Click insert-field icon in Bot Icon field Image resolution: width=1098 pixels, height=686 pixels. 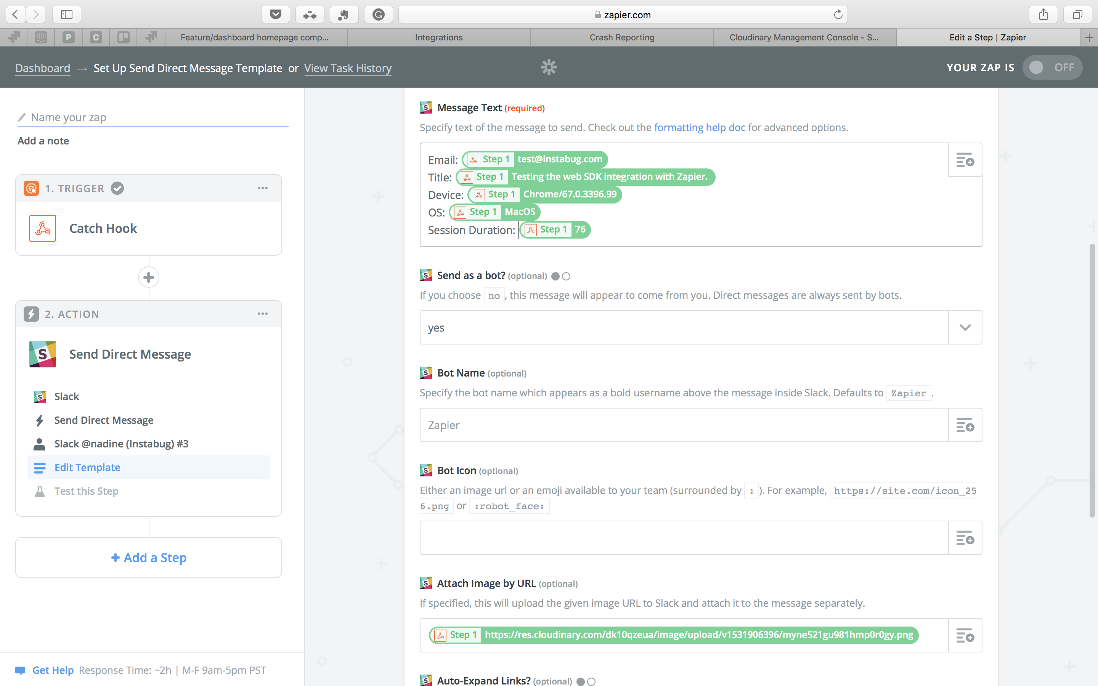click(965, 538)
